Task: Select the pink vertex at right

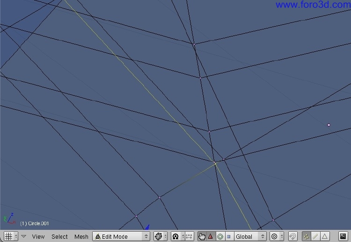Action: pyautogui.click(x=329, y=125)
